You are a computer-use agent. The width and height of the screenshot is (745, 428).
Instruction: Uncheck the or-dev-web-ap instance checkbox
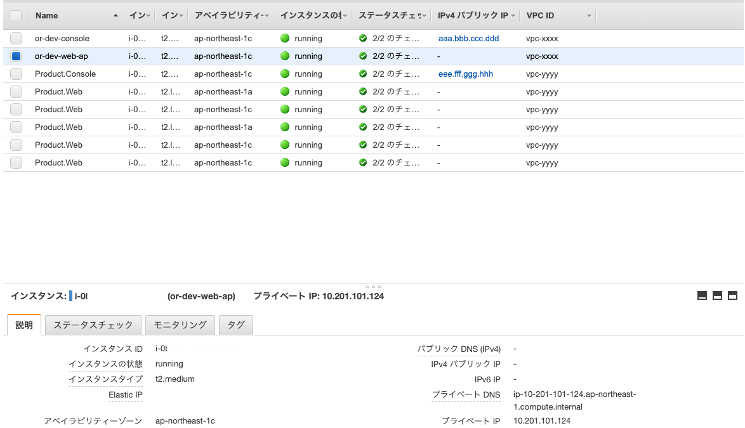[x=16, y=56]
